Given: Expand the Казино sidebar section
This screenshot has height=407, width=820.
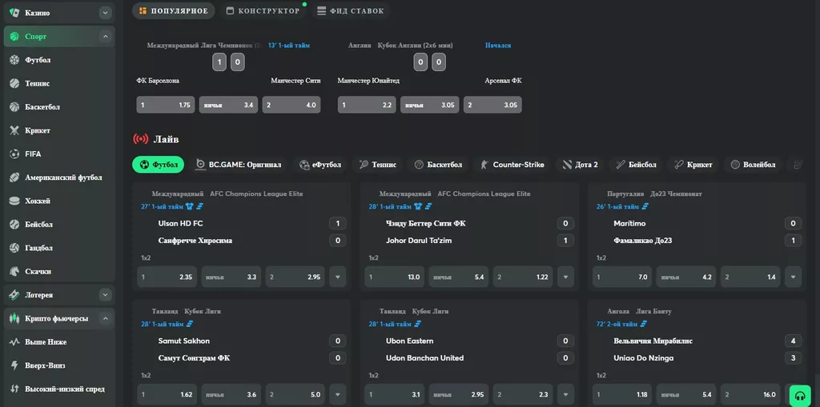Looking at the screenshot, I should (x=105, y=13).
